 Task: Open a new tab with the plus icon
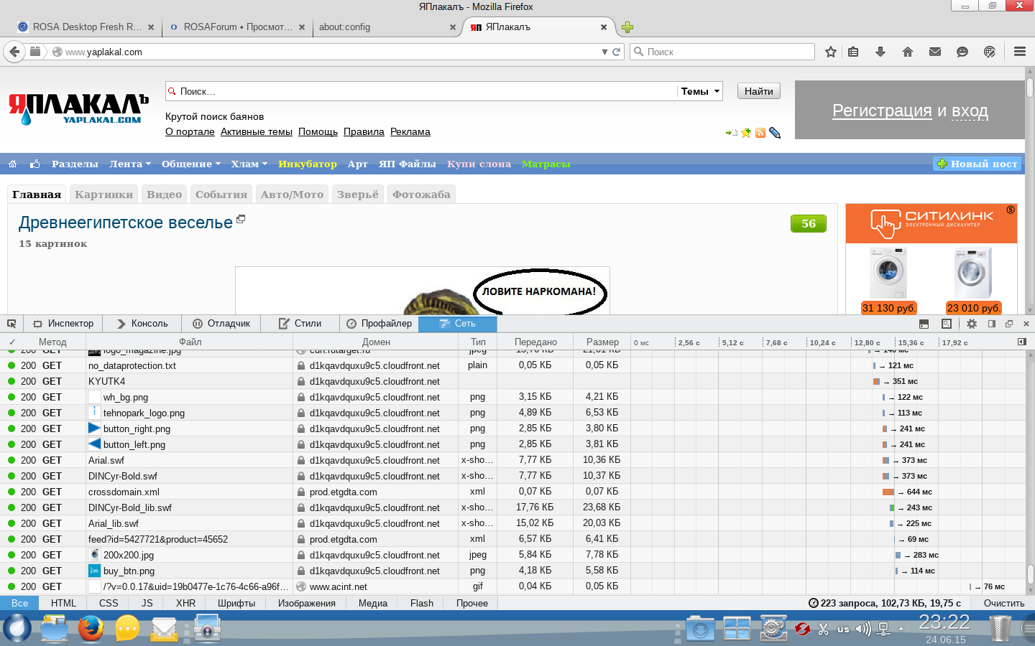[x=627, y=27]
